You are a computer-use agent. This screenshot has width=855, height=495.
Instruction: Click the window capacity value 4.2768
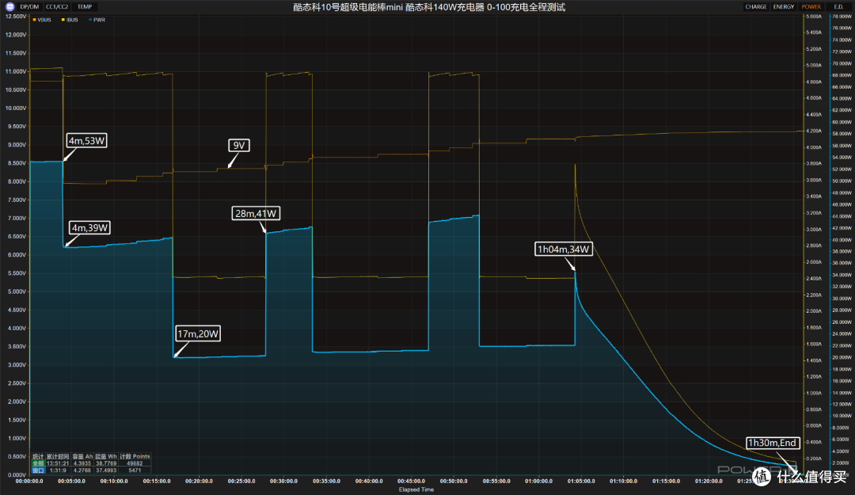click(x=82, y=470)
